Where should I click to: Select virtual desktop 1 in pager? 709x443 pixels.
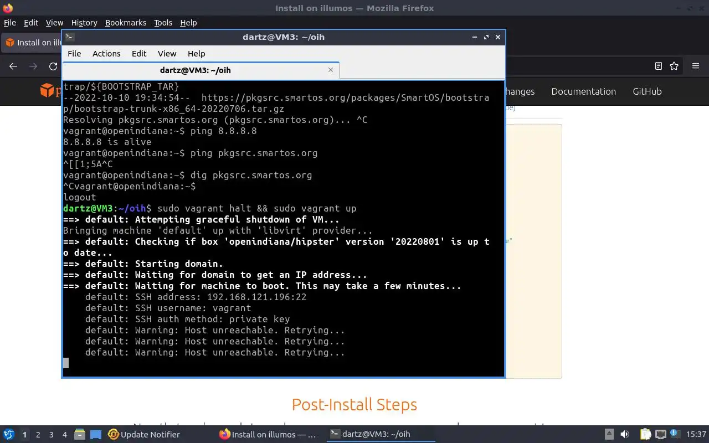click(x=24, y=435)
